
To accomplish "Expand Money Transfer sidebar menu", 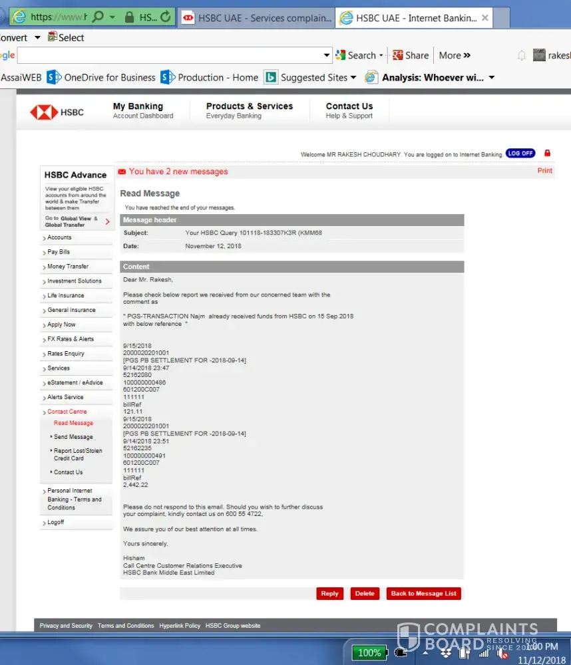I will (68, 267).
